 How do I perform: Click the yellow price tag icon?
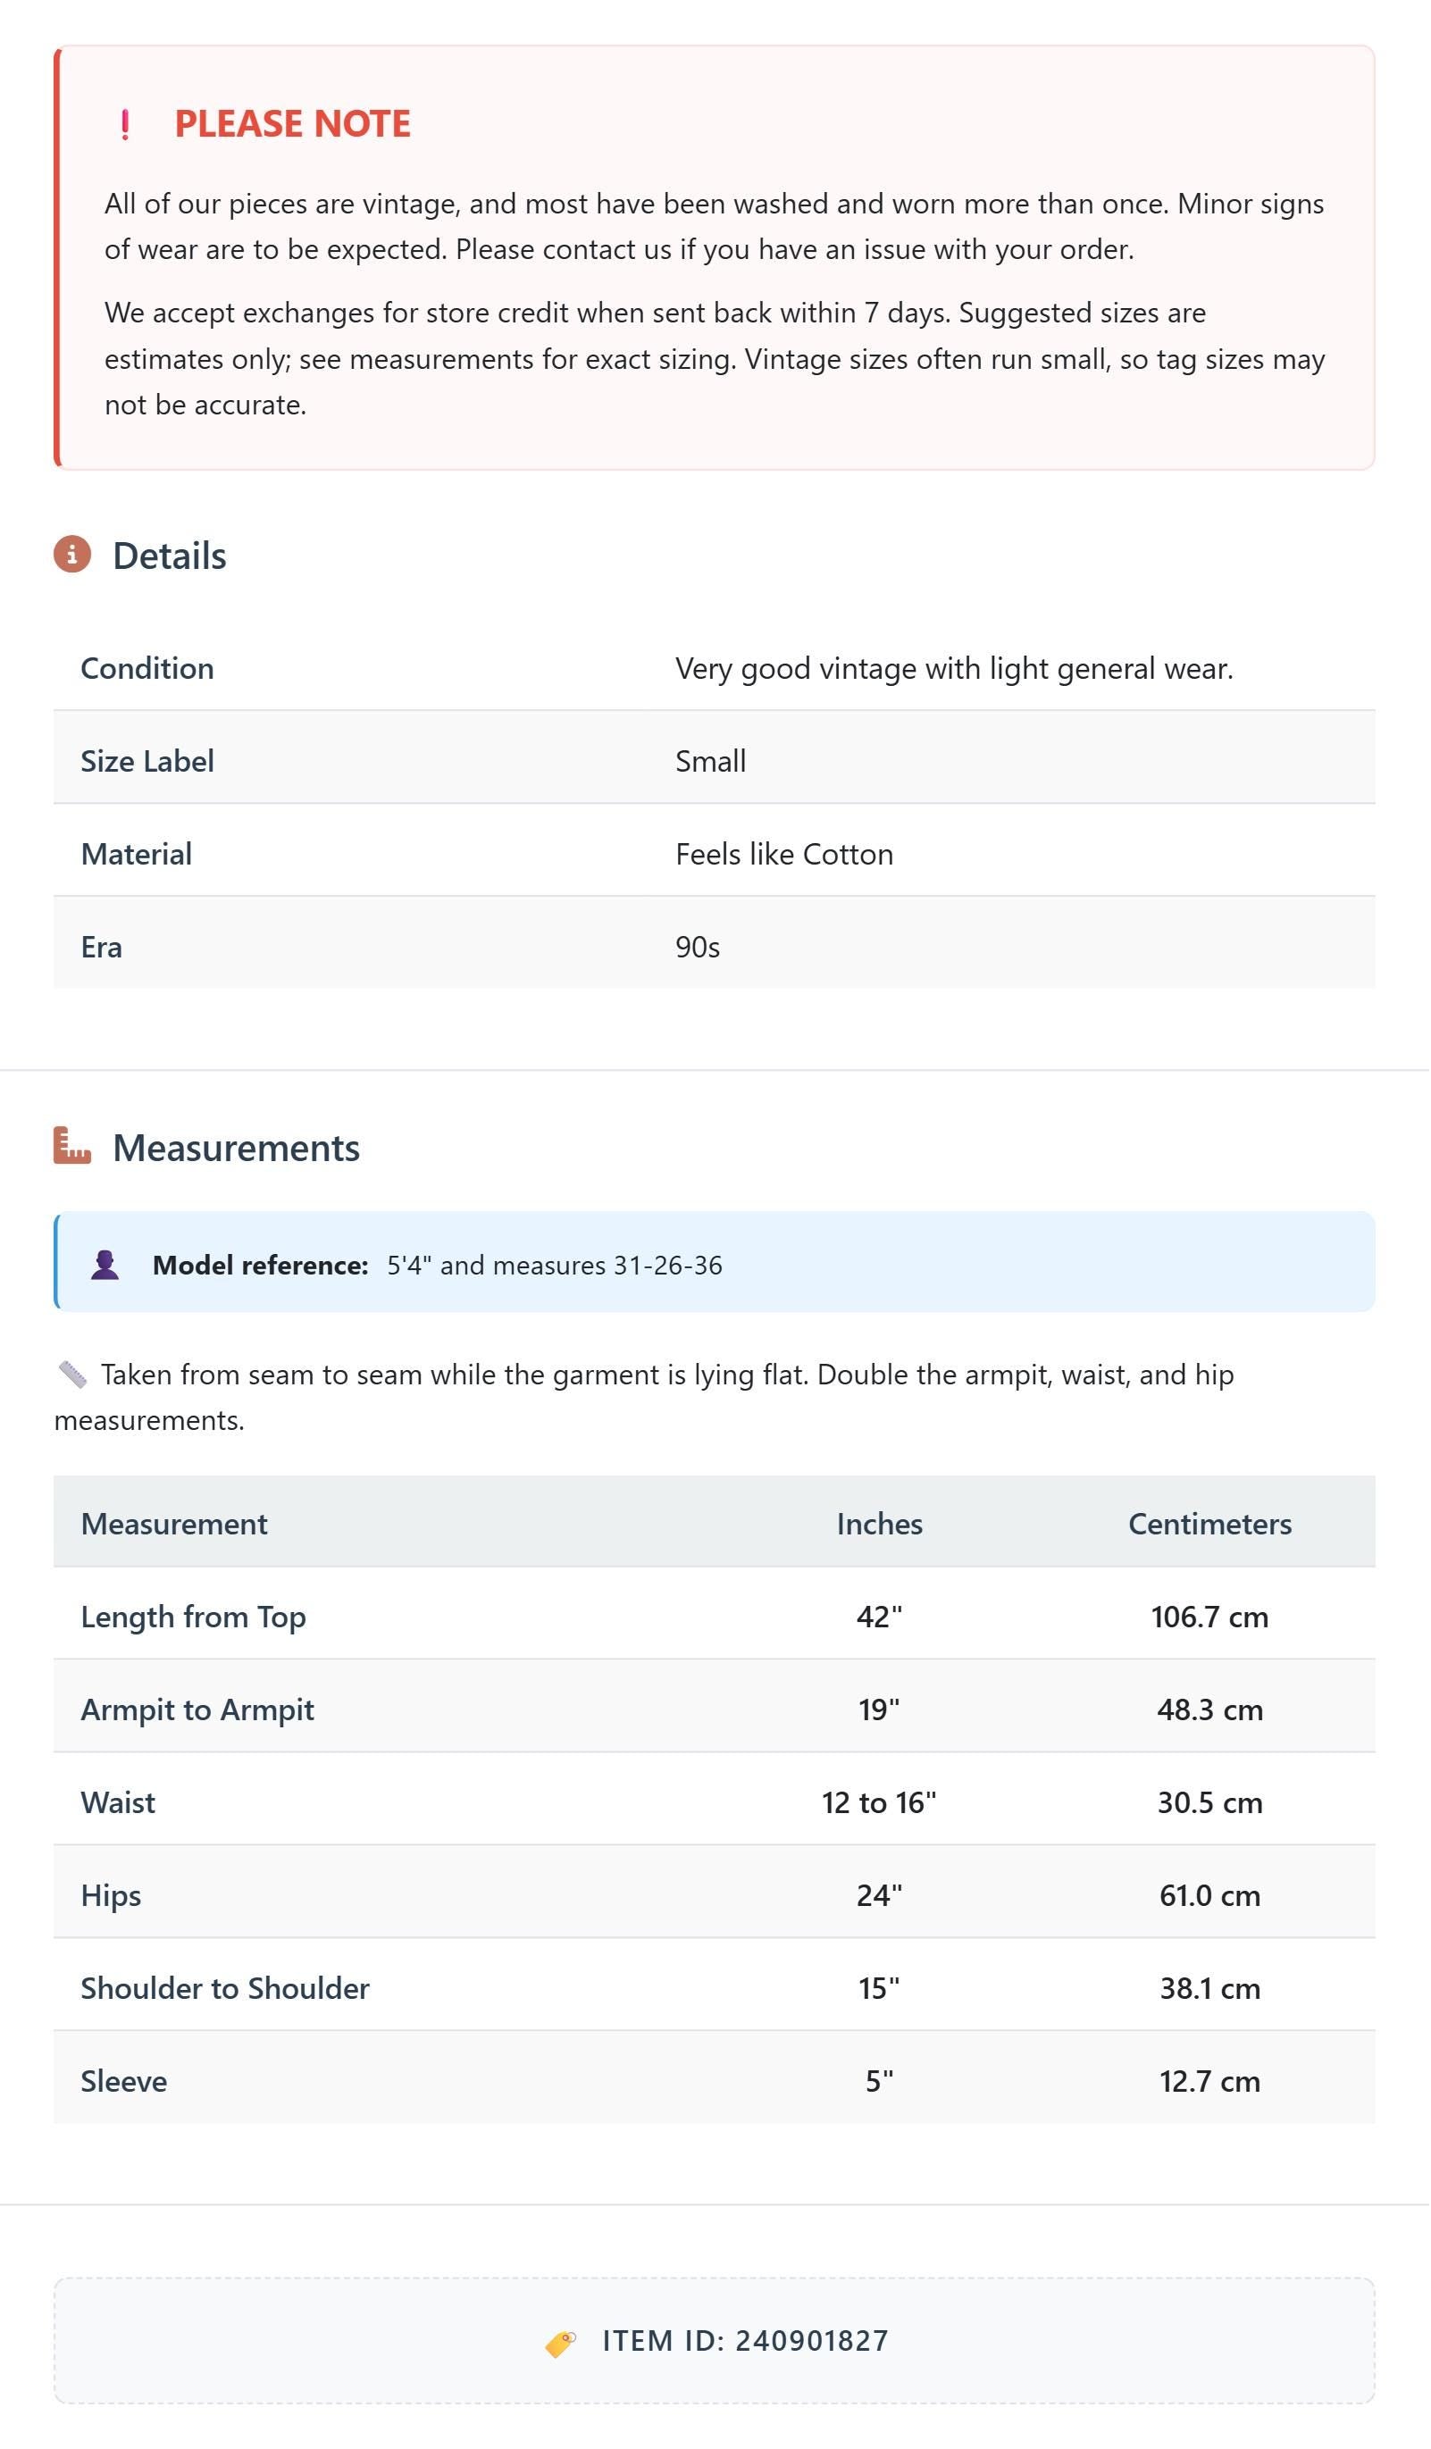pyautogui.click(x=561, y=2343)
